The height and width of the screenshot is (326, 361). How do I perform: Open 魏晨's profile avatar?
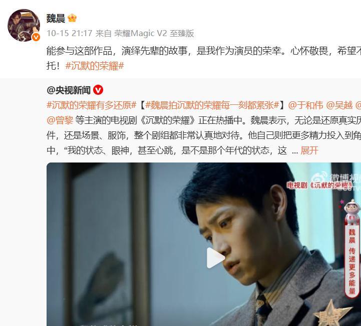[24, 26]
